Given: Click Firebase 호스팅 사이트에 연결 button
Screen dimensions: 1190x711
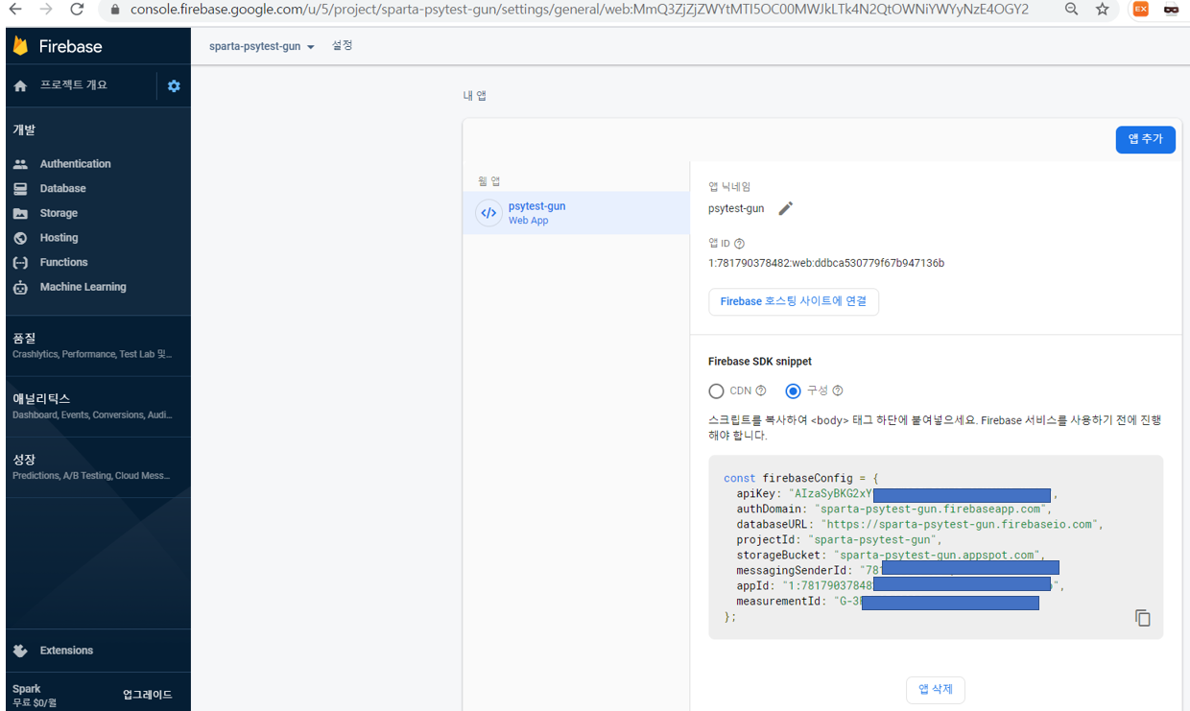Looking at the screenshot, I should tap(794, 301).
